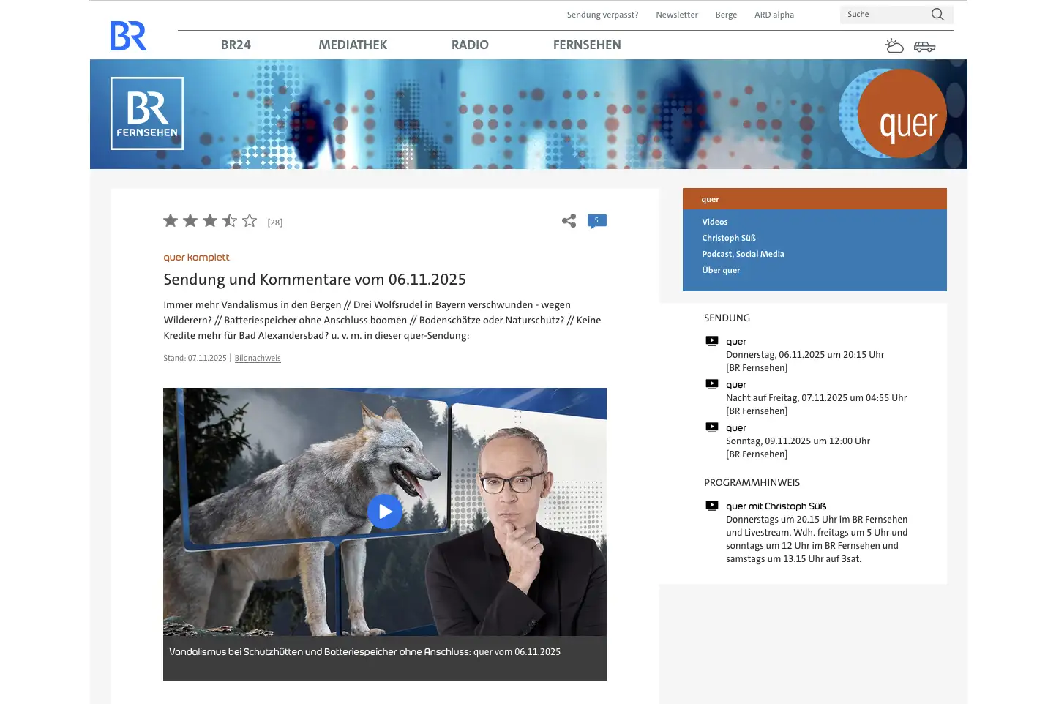1056x704 pixels.
Task: Open the Bildnachweis link
Action: [x=257, y=358]
